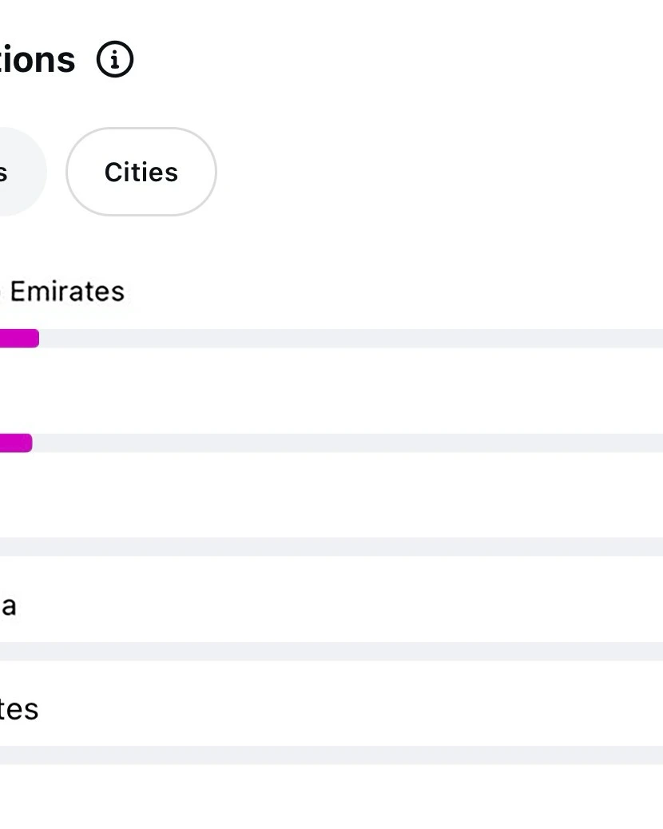Click the bottom-most gray location bar
Viewport: 663px width, 829px height.
click(x=331, y=755)
